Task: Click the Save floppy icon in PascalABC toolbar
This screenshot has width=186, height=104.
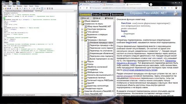Action: 8,8
